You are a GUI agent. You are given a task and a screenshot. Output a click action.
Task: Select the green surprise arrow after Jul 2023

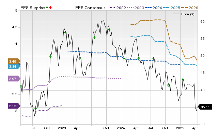point(95,37)
